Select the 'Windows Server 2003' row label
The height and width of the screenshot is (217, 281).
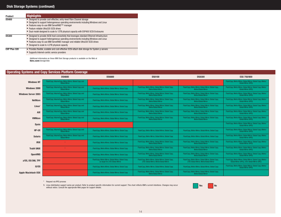coord(29,94)
